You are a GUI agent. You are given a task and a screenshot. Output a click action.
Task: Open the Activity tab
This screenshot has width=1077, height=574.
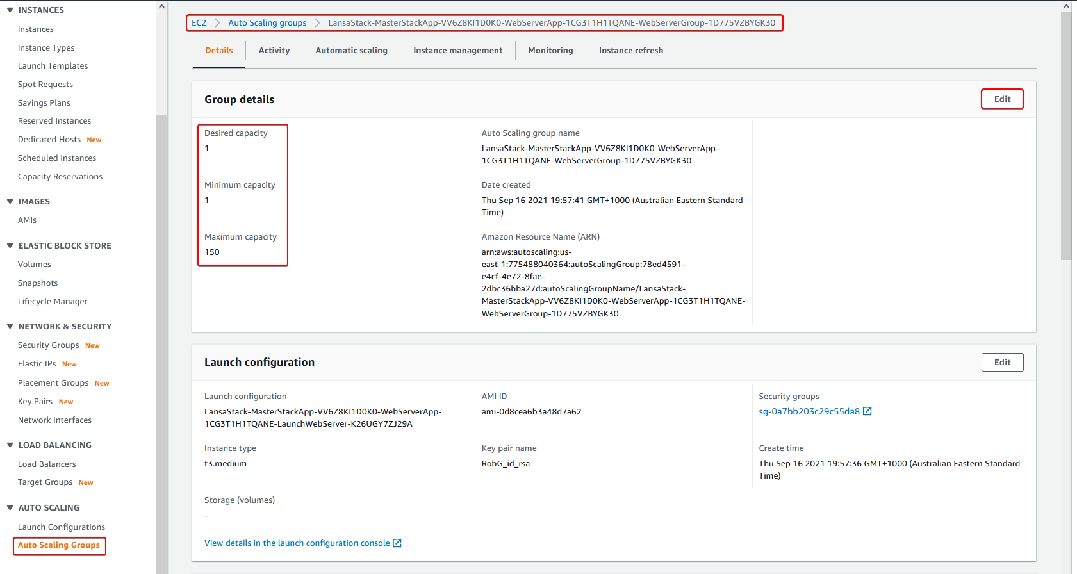274,51
